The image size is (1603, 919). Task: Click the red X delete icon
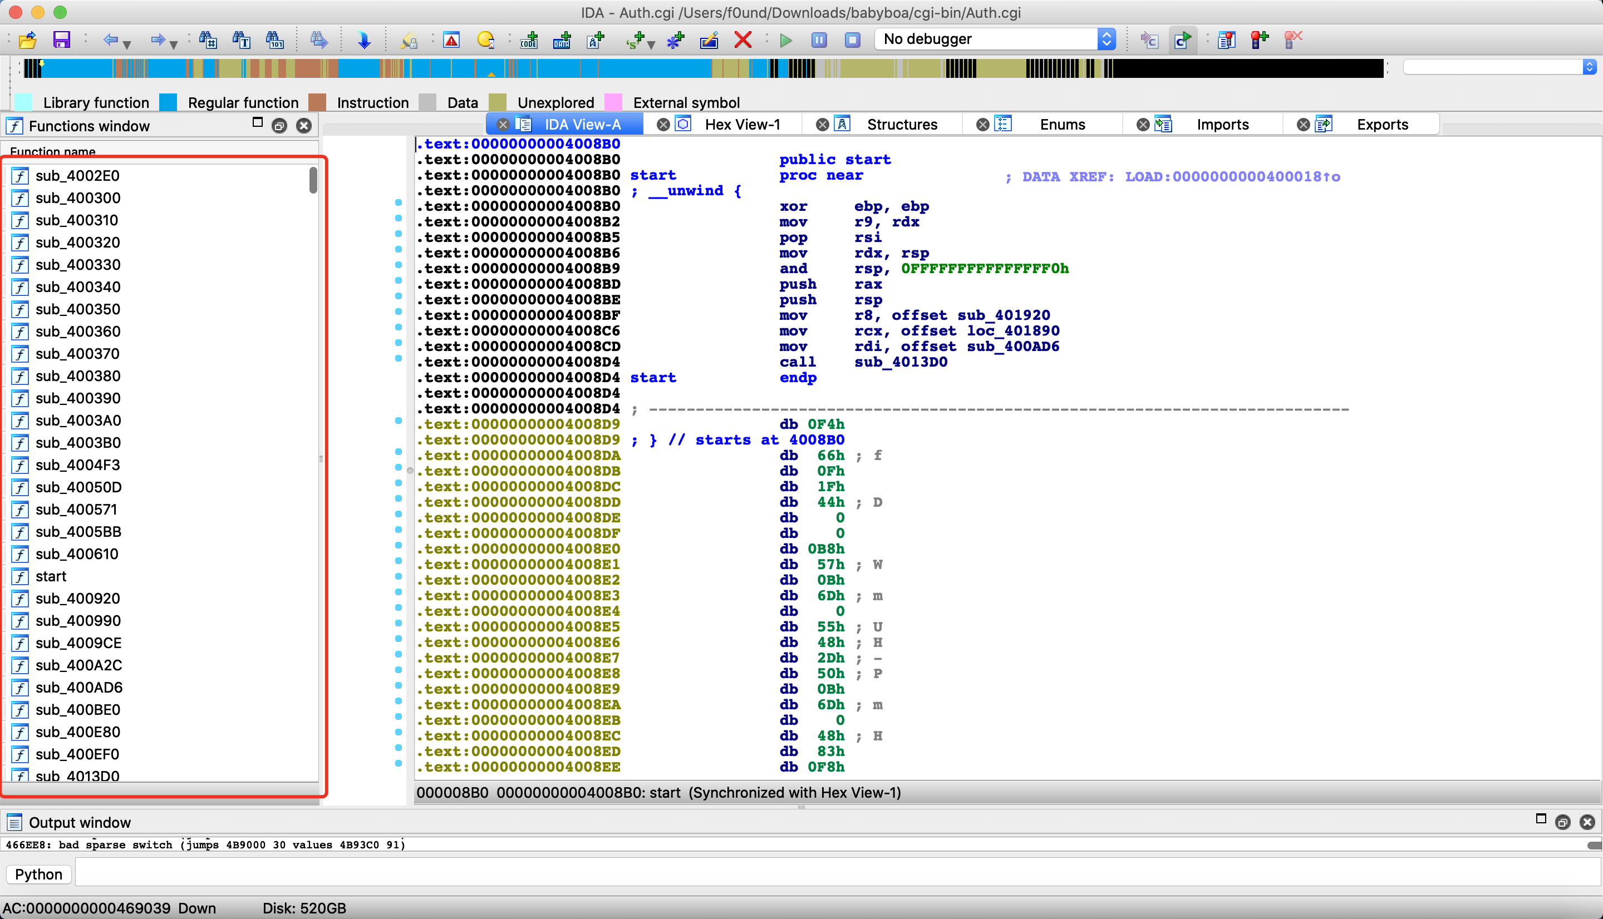click(x=743, y=39)
